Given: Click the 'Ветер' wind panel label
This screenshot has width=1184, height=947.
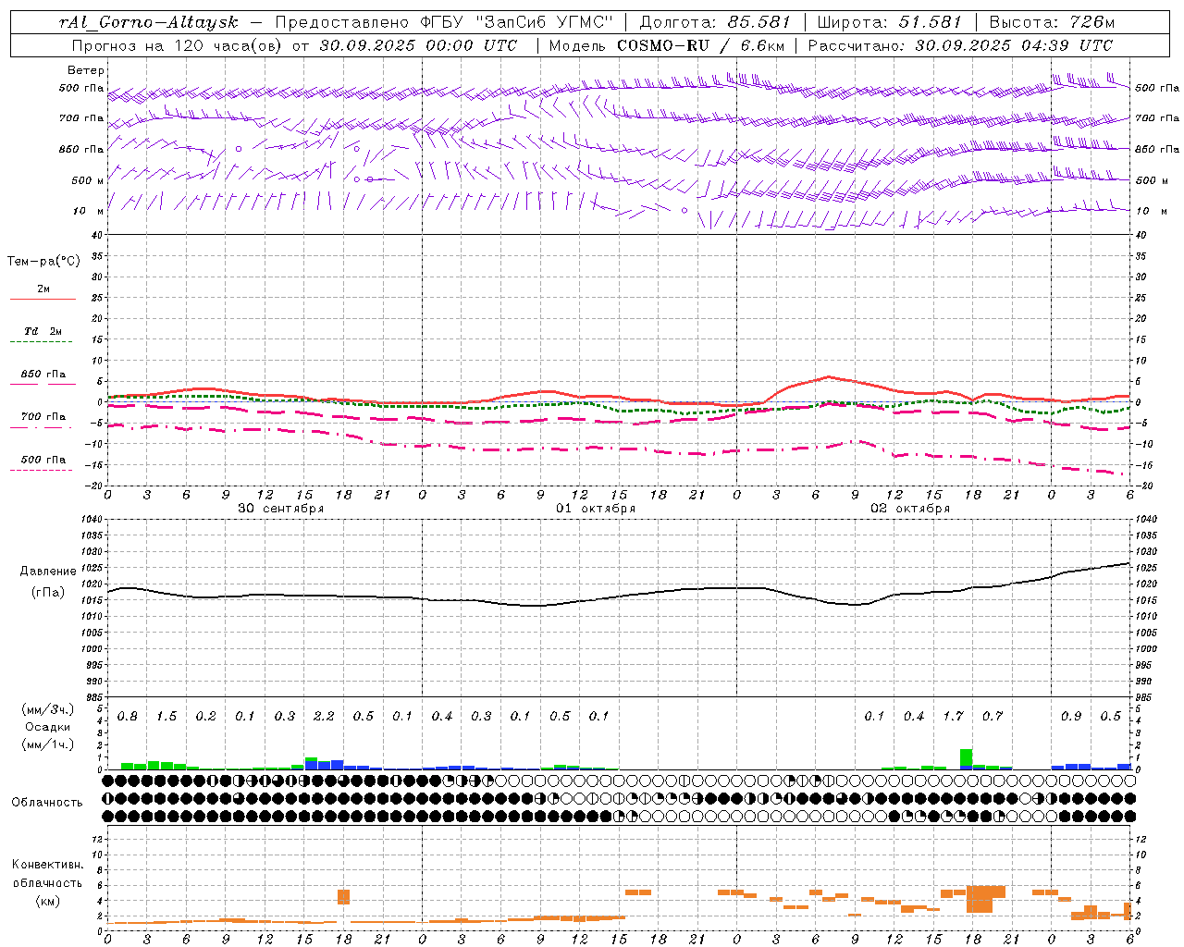Looking at the screenshot, I should (86, 70).
